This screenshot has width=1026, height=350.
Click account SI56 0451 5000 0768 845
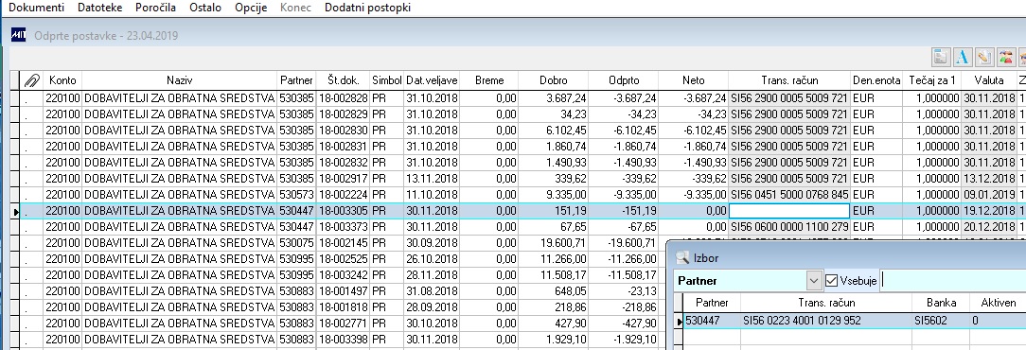pyautogui.click(x=789, y=194)
